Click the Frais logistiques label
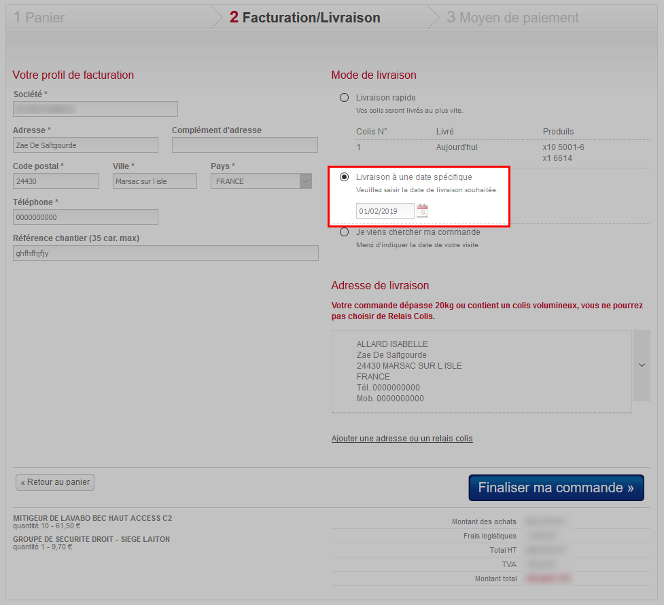 click(489, 536)
